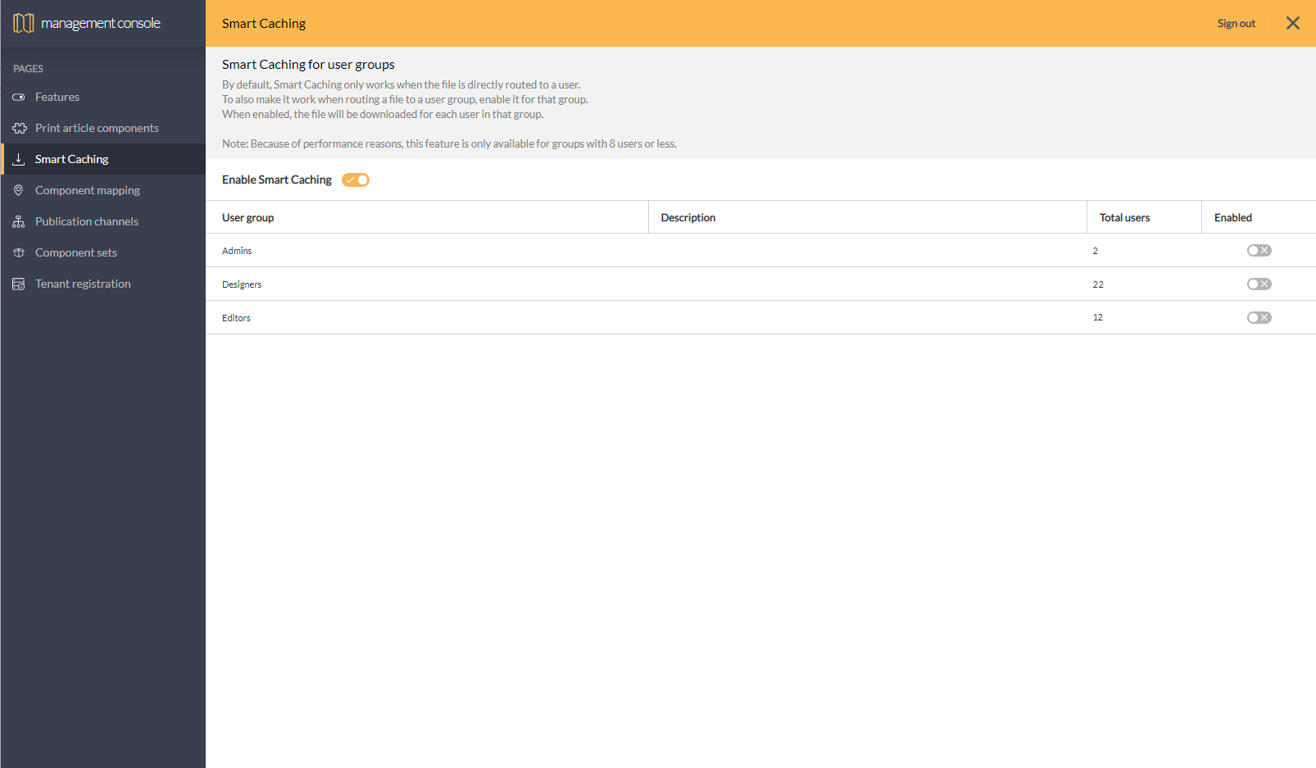Click the Designers total users value 22
This screenshot has width=1316, height=768.
pos(1098,284)
